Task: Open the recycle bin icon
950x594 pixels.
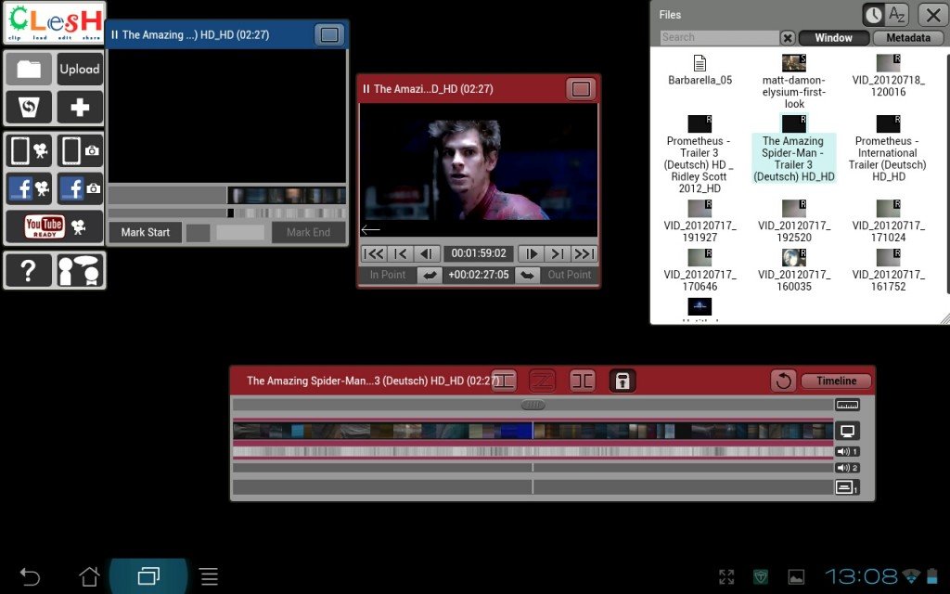Action: (29, 108)
